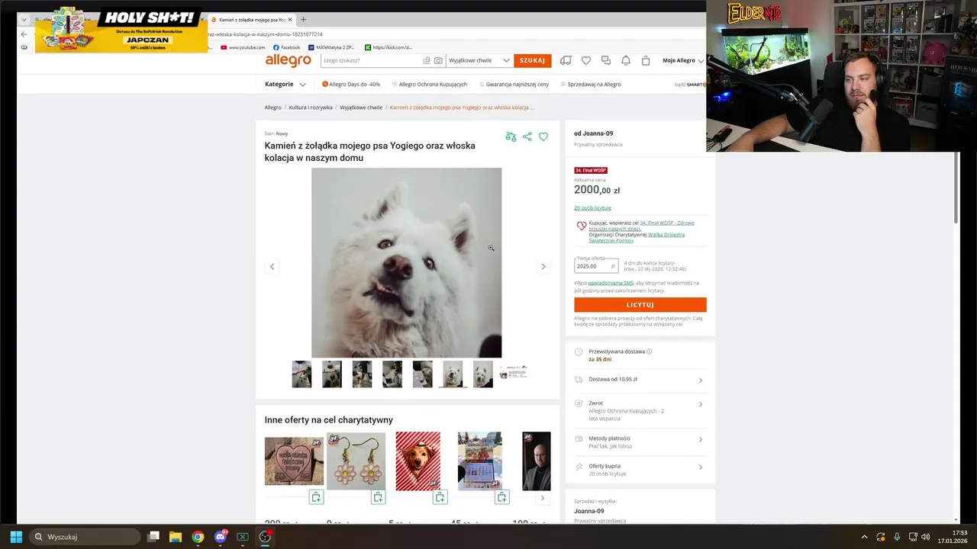Show next photo in gallery

point(543,266)
